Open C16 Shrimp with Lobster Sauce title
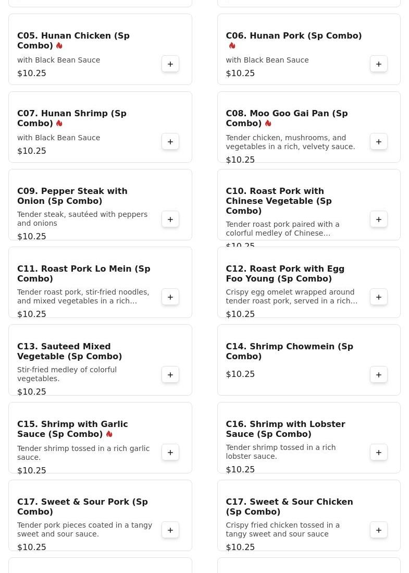409x573 pixels. click(x=285, y=429)
